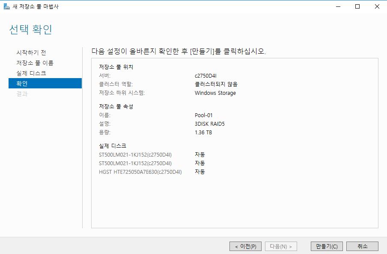This screenshot has width=387, height=254.
Task: Click the HGST HTE725050A7E630 disk entry
Action: point(140,172)
